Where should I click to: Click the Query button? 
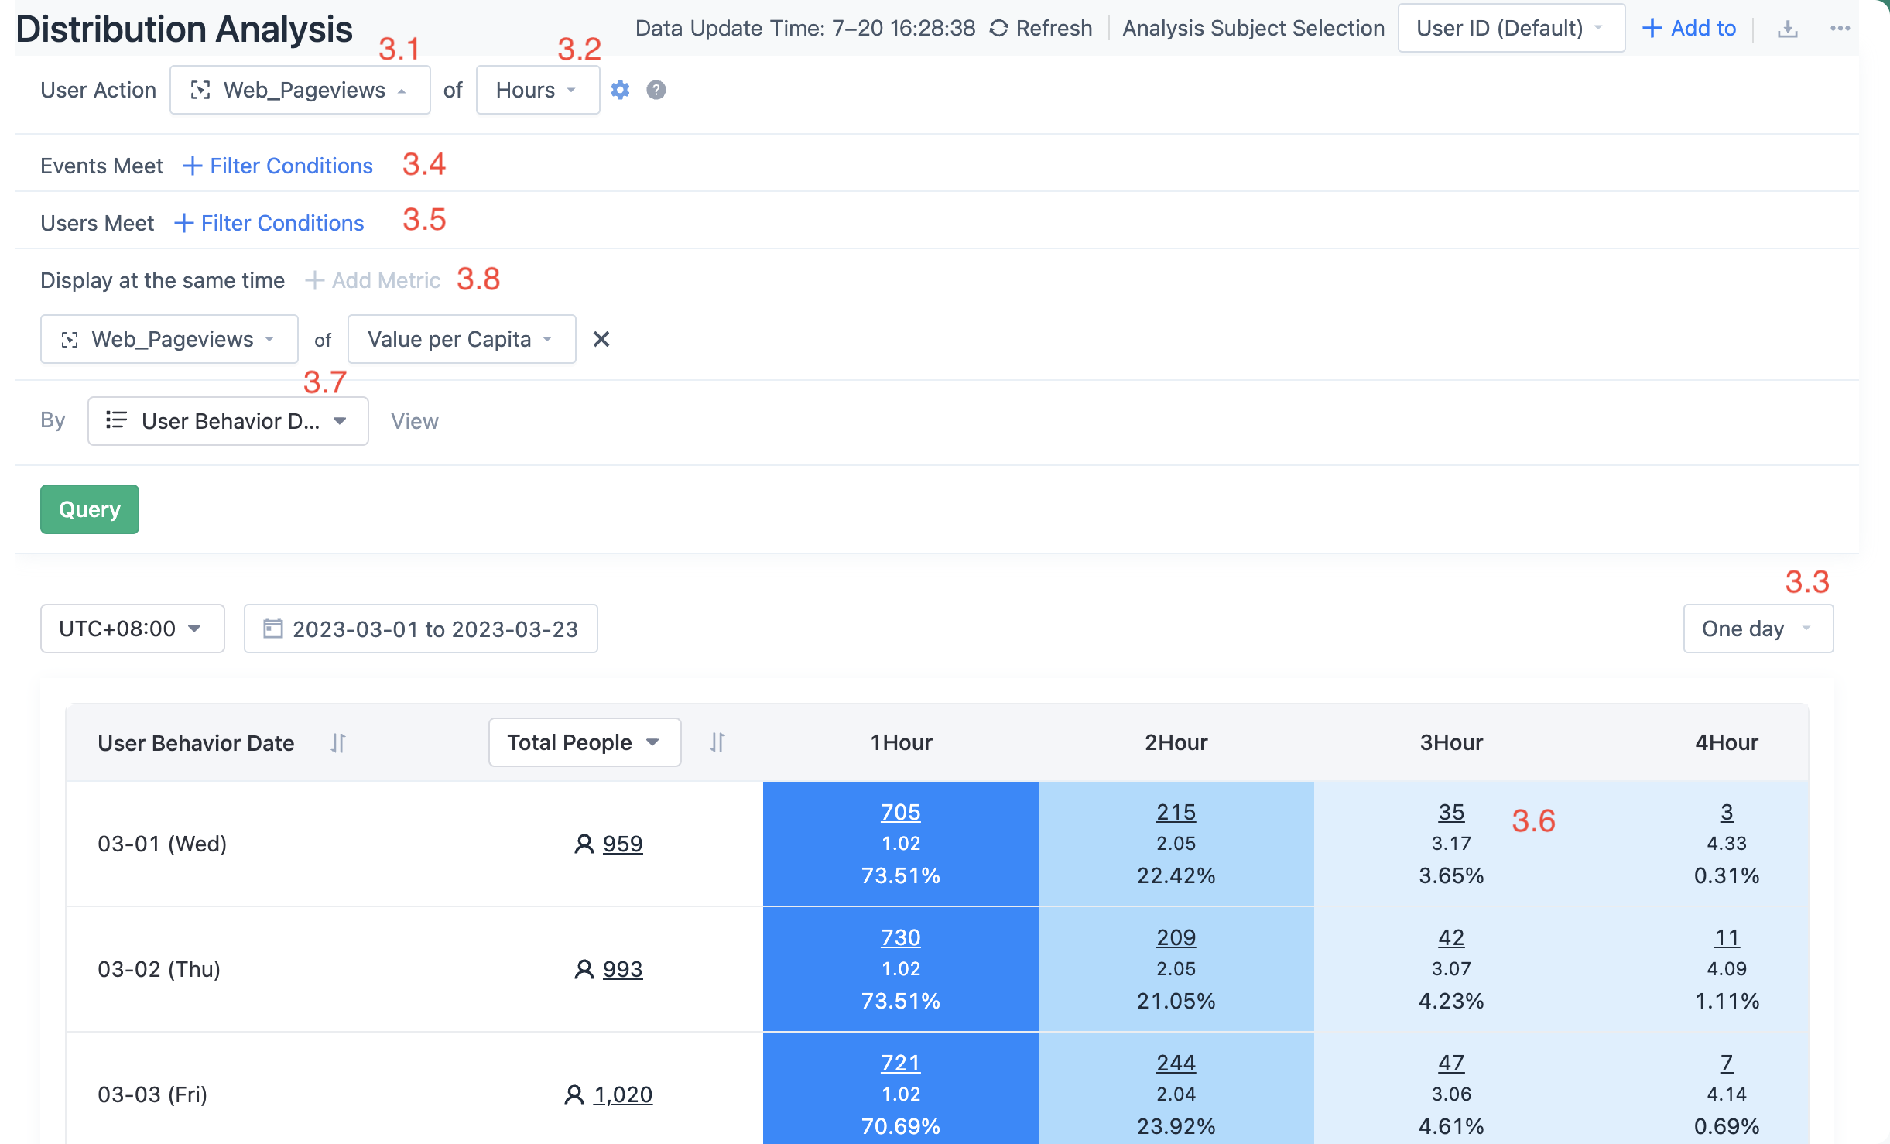89,509
